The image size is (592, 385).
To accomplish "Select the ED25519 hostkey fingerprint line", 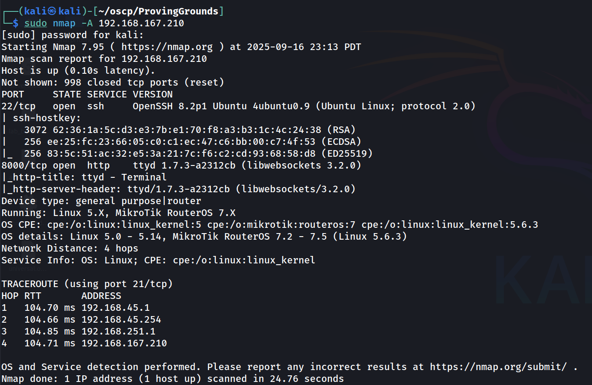I will [x=198, y=154].
